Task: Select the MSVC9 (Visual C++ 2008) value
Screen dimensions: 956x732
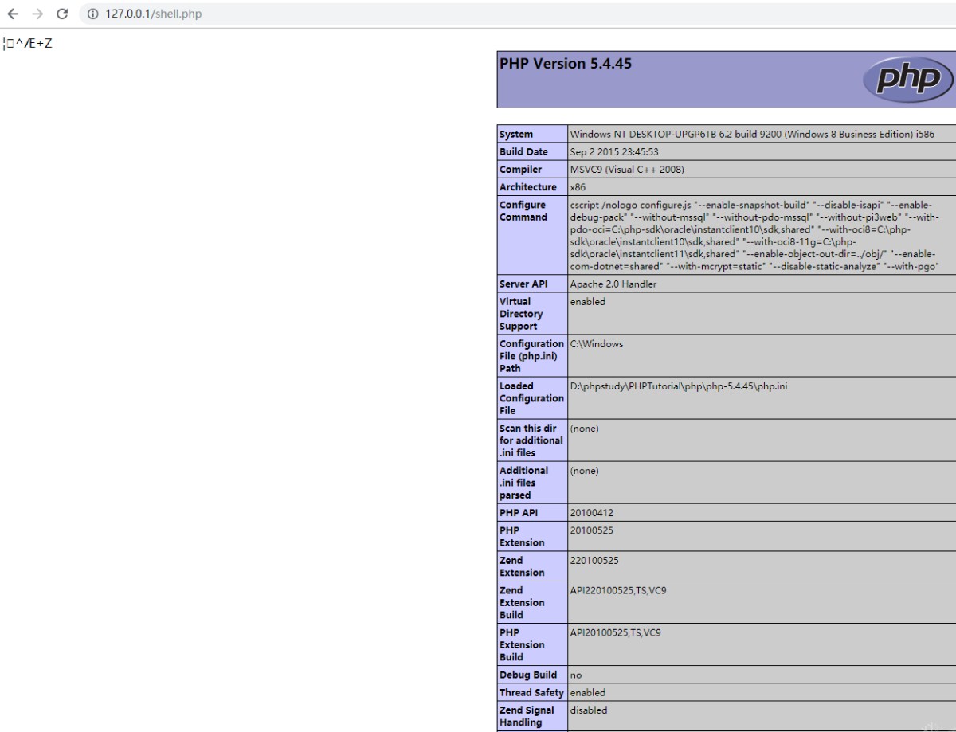Action: (627, 169)
